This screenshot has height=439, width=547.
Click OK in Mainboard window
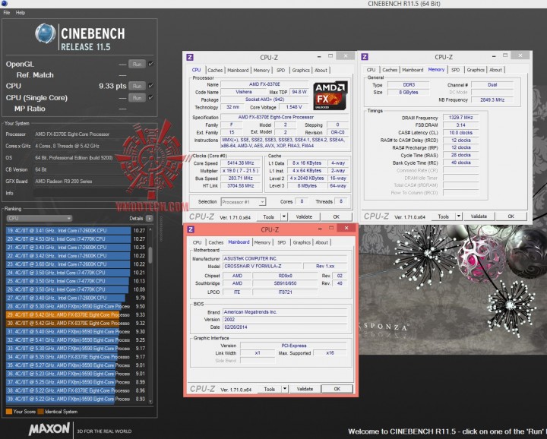tap(337, 389)
